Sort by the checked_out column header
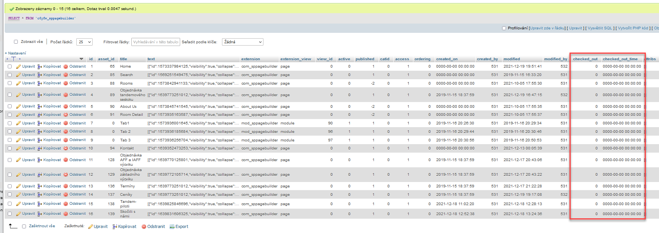 point(585,59)
